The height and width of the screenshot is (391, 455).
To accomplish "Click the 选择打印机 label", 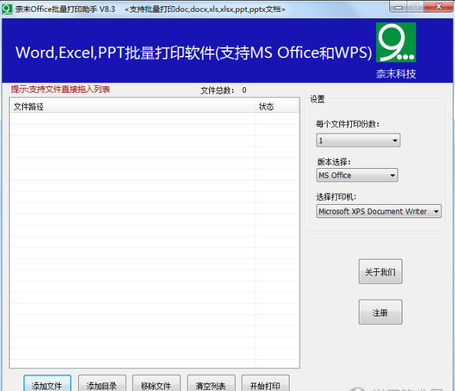I will 337,197.
